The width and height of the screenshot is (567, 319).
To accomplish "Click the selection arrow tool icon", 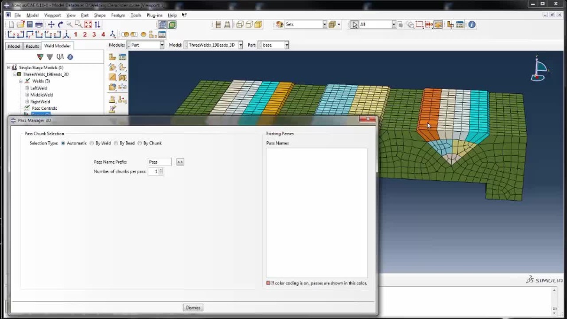I will pos(354,25).
